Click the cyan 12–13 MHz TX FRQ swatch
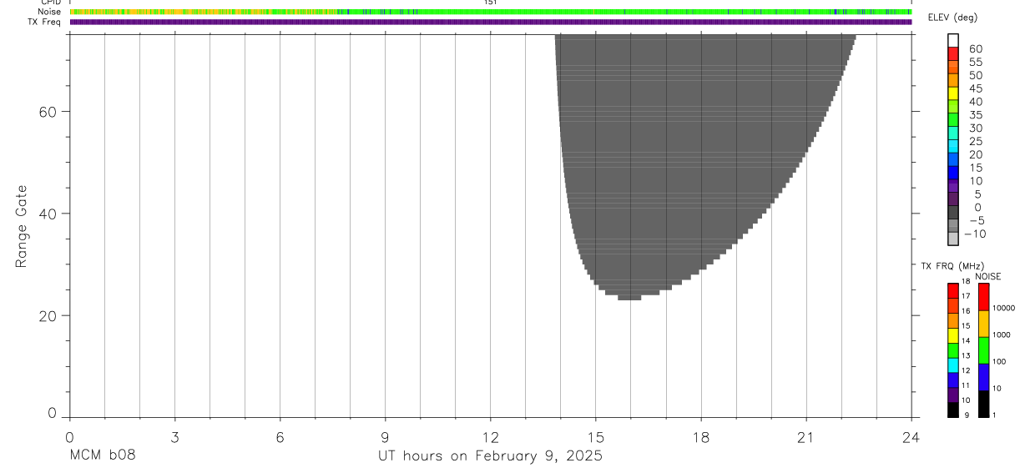Viewport: 1025px width, 473px height. pyautogui.click(x=953, y=365)
